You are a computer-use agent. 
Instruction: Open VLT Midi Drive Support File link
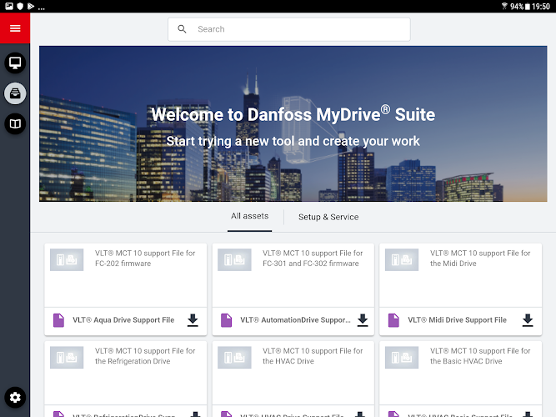click(x=457, y=320)
